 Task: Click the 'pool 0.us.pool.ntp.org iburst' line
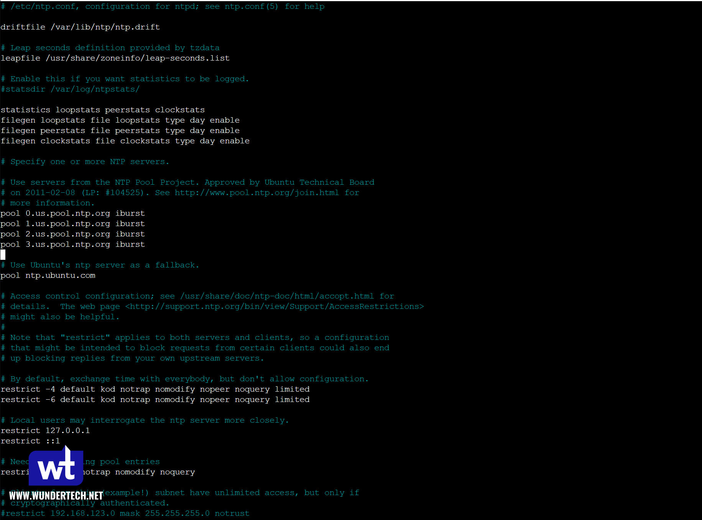tap(73, 213)
